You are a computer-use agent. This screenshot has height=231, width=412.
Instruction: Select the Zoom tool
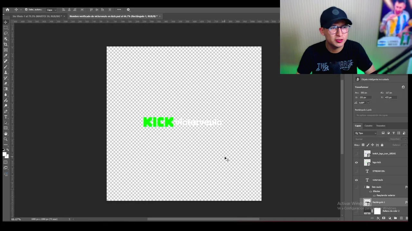coord(5,139)
